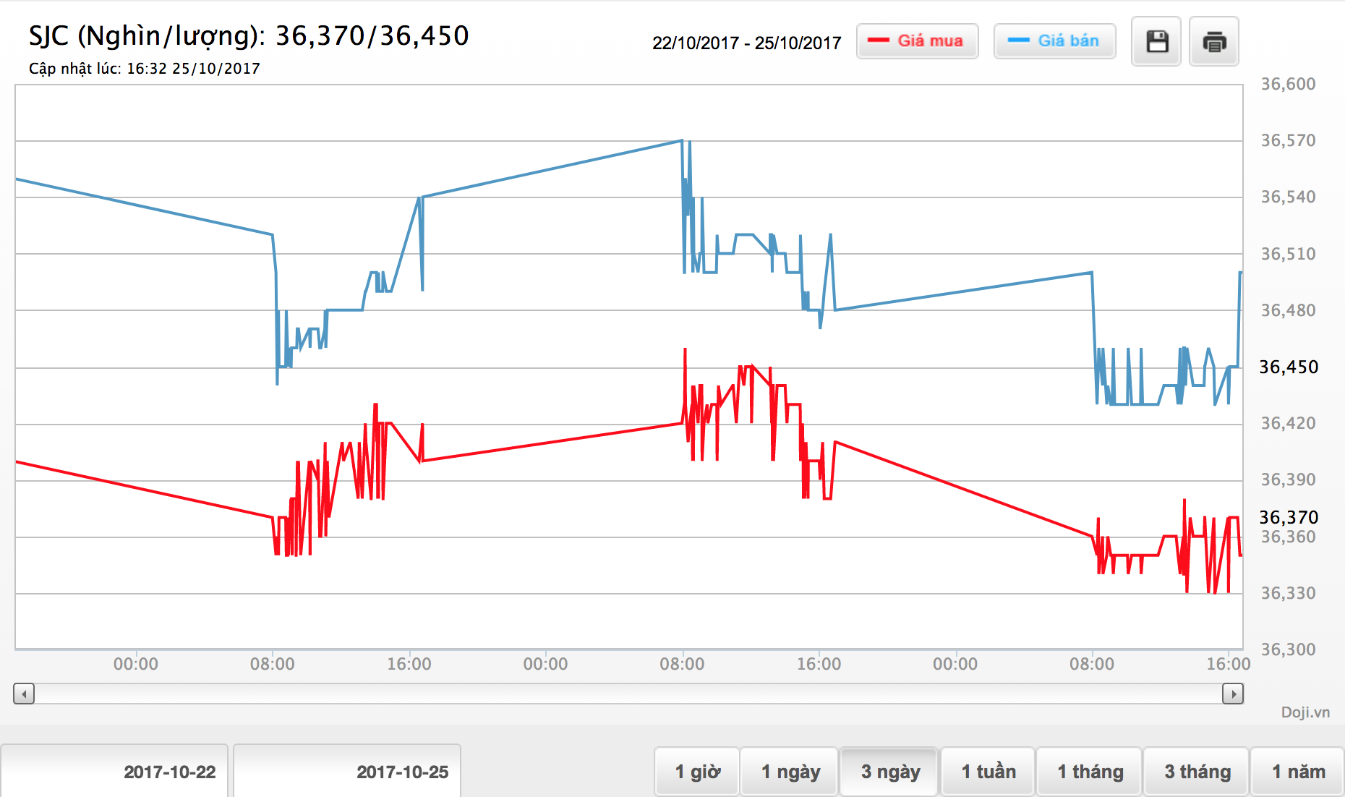The image size is (1345, 797).
Task: Click the 36,480 y-axis label
Action: 1288,311
